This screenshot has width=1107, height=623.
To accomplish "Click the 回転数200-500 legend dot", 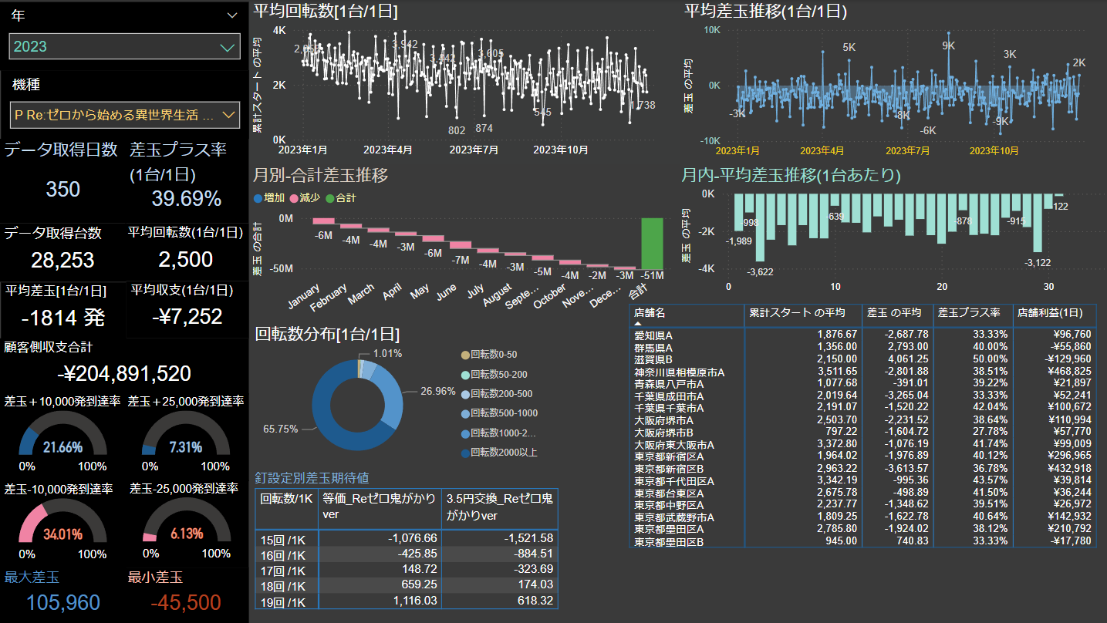I will tap(464, 393).
